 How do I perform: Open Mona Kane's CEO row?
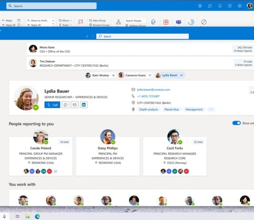point(140,49)
